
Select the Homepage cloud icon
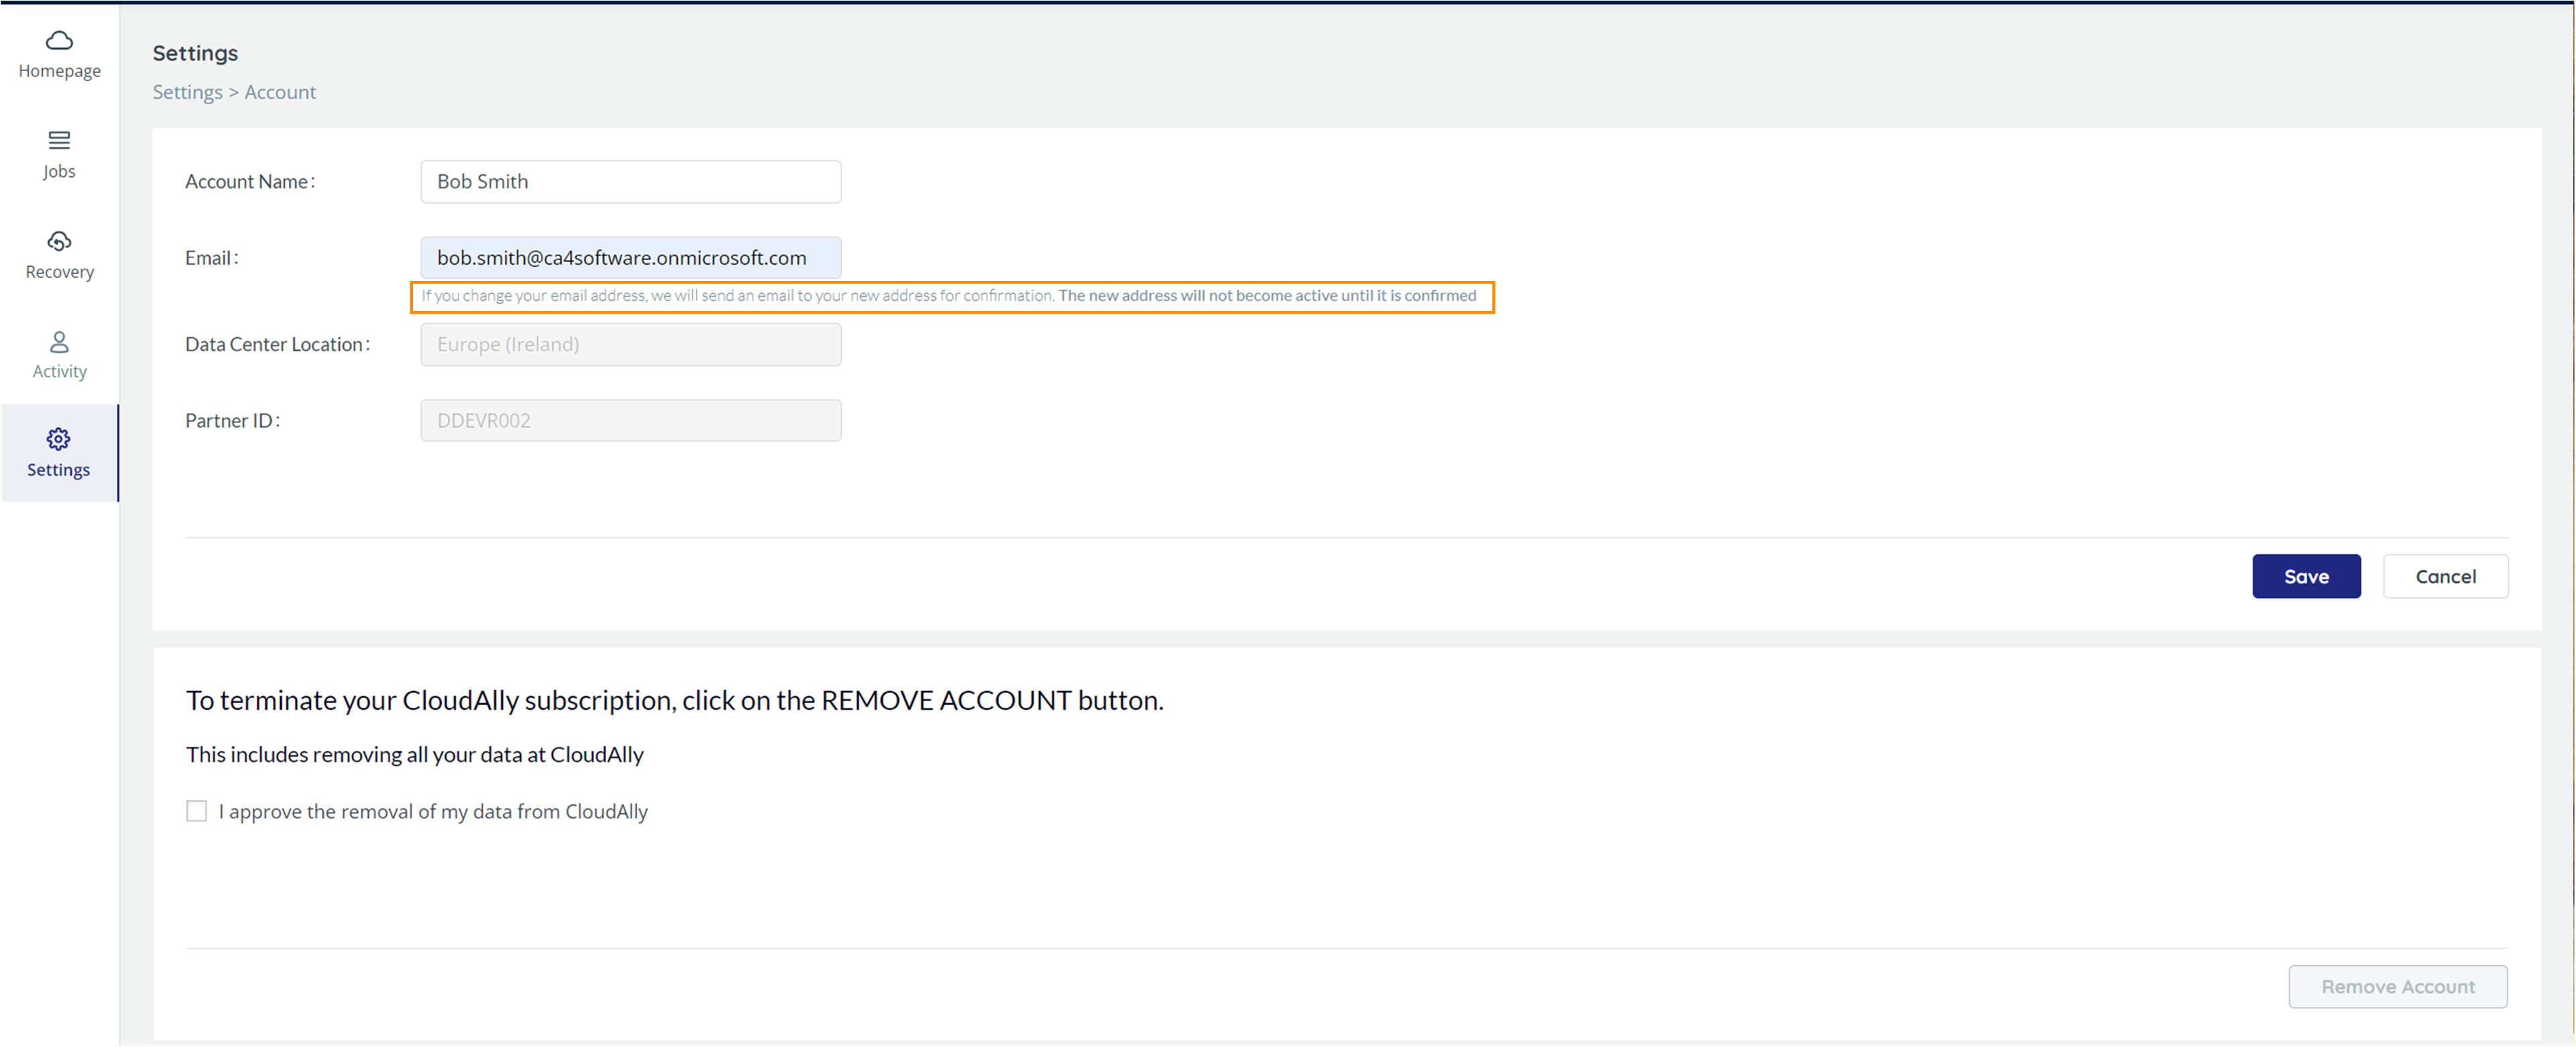pyautogui.click(x=59, y=40)
